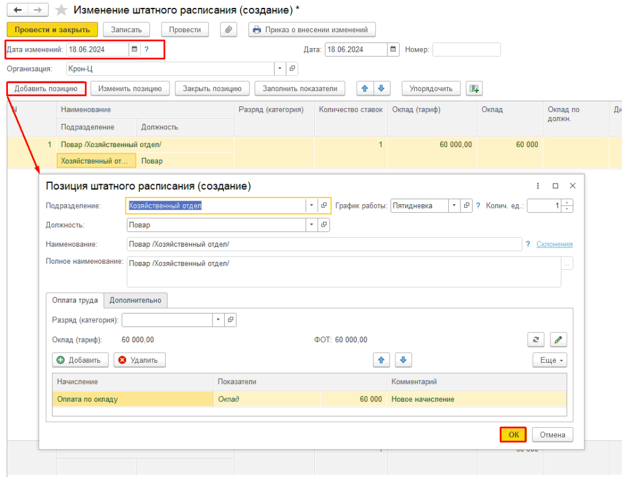Viewport: 622px width, 477px height.
Task: Open the Подразделение field link icon
Action: (324, 206)
